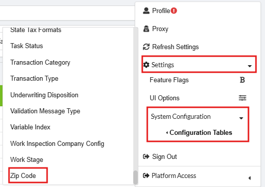Open Underwriting Disposition table

pyautogui.click(x=44, y=95)
